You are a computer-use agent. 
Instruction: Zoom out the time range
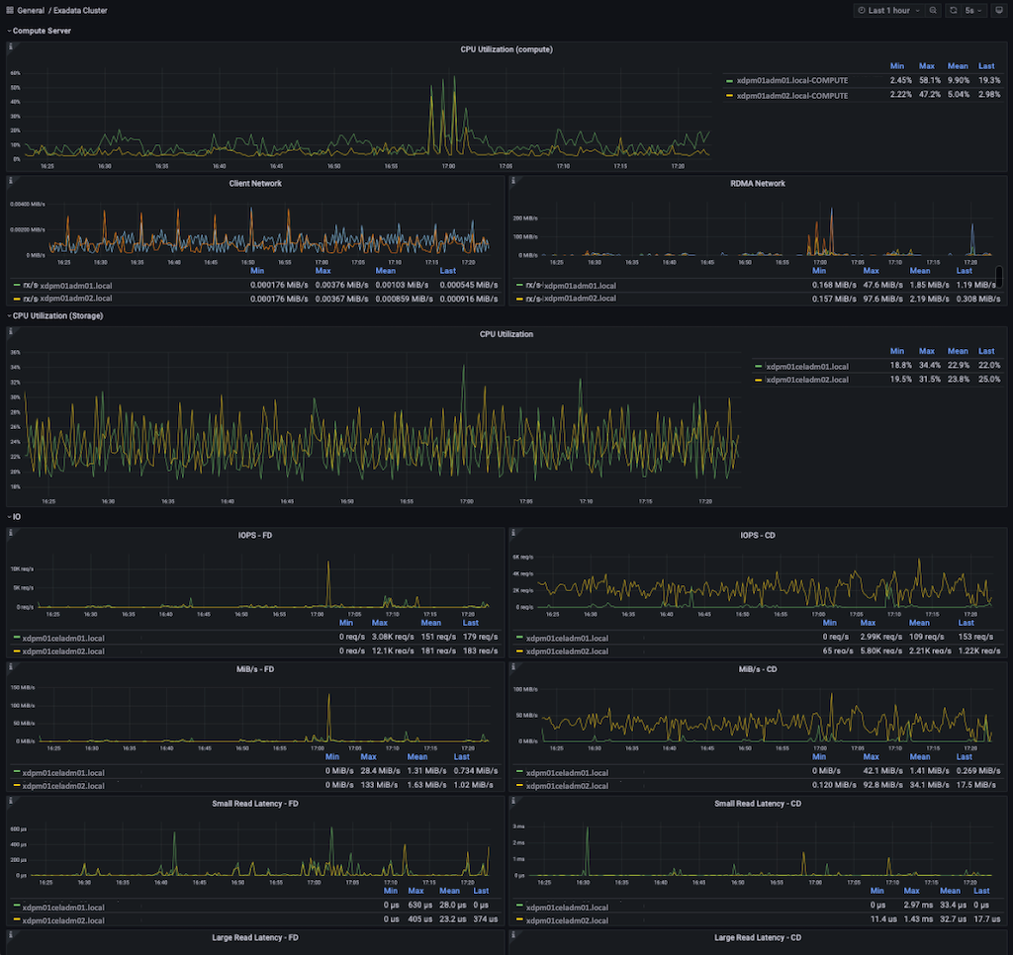933,10
